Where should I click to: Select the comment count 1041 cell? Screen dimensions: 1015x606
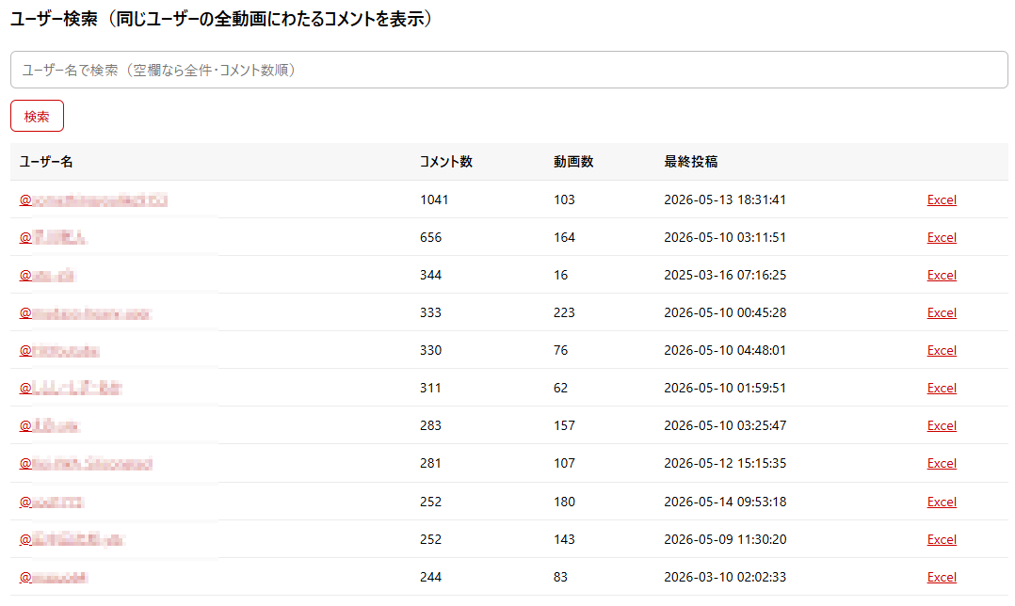tap(434, 199)
